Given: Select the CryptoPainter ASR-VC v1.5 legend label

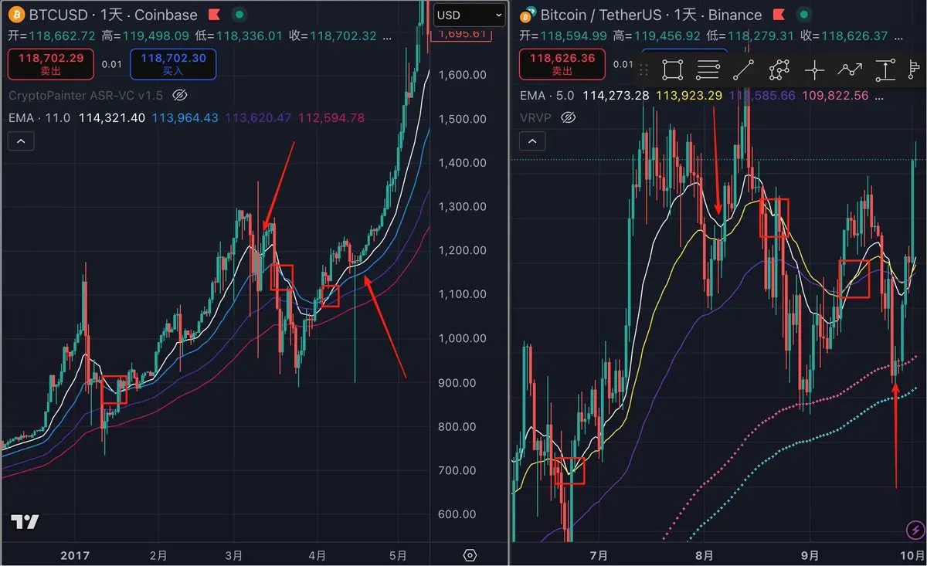Looking at the screenshot, I should point(86,96).
